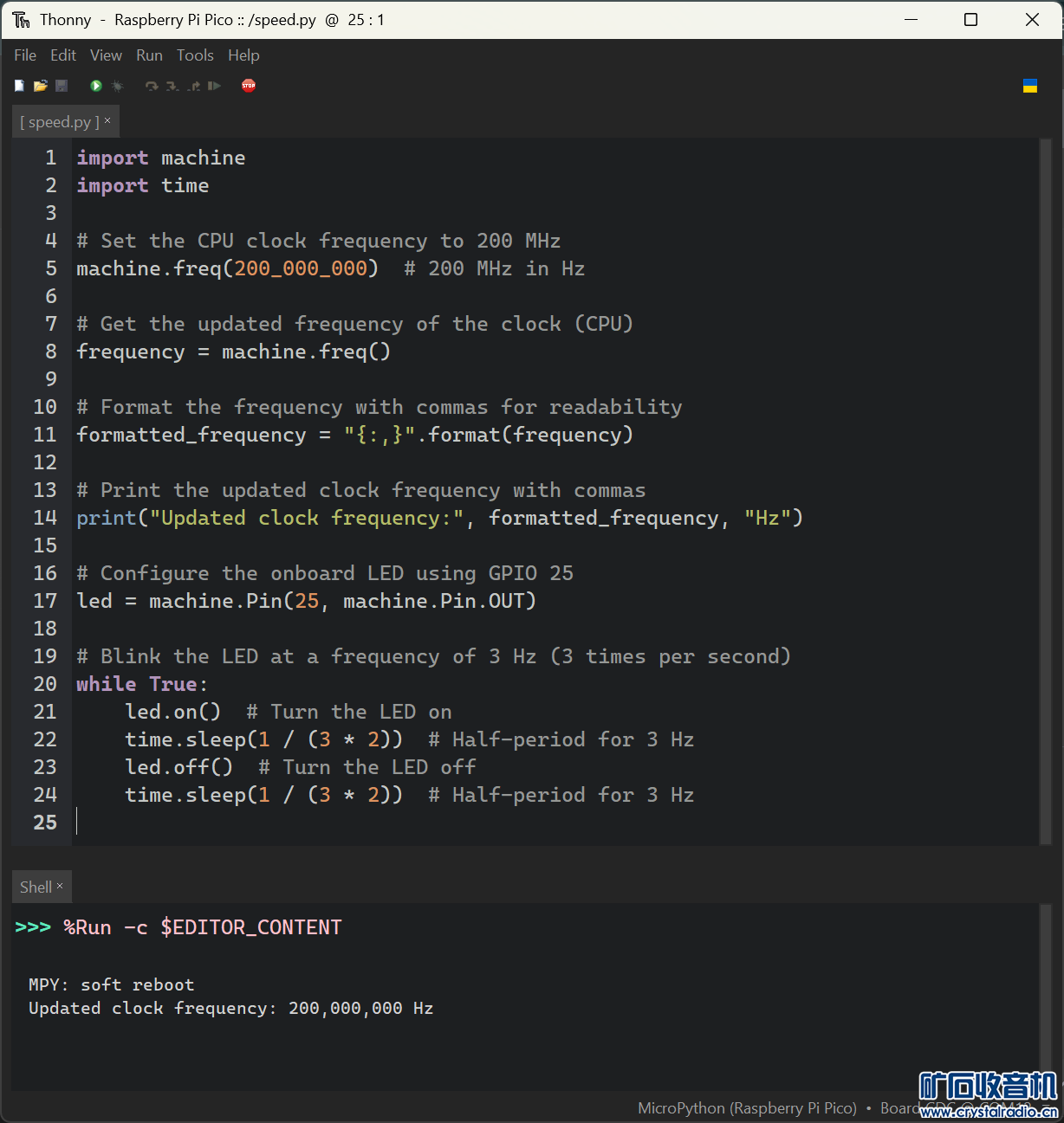1064x1123 pixels.
Task: Click time.sleep call on line 24
Action: [264, 795]
